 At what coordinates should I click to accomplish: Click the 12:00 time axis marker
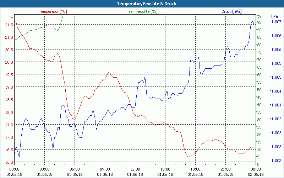(x=135, y=169)
